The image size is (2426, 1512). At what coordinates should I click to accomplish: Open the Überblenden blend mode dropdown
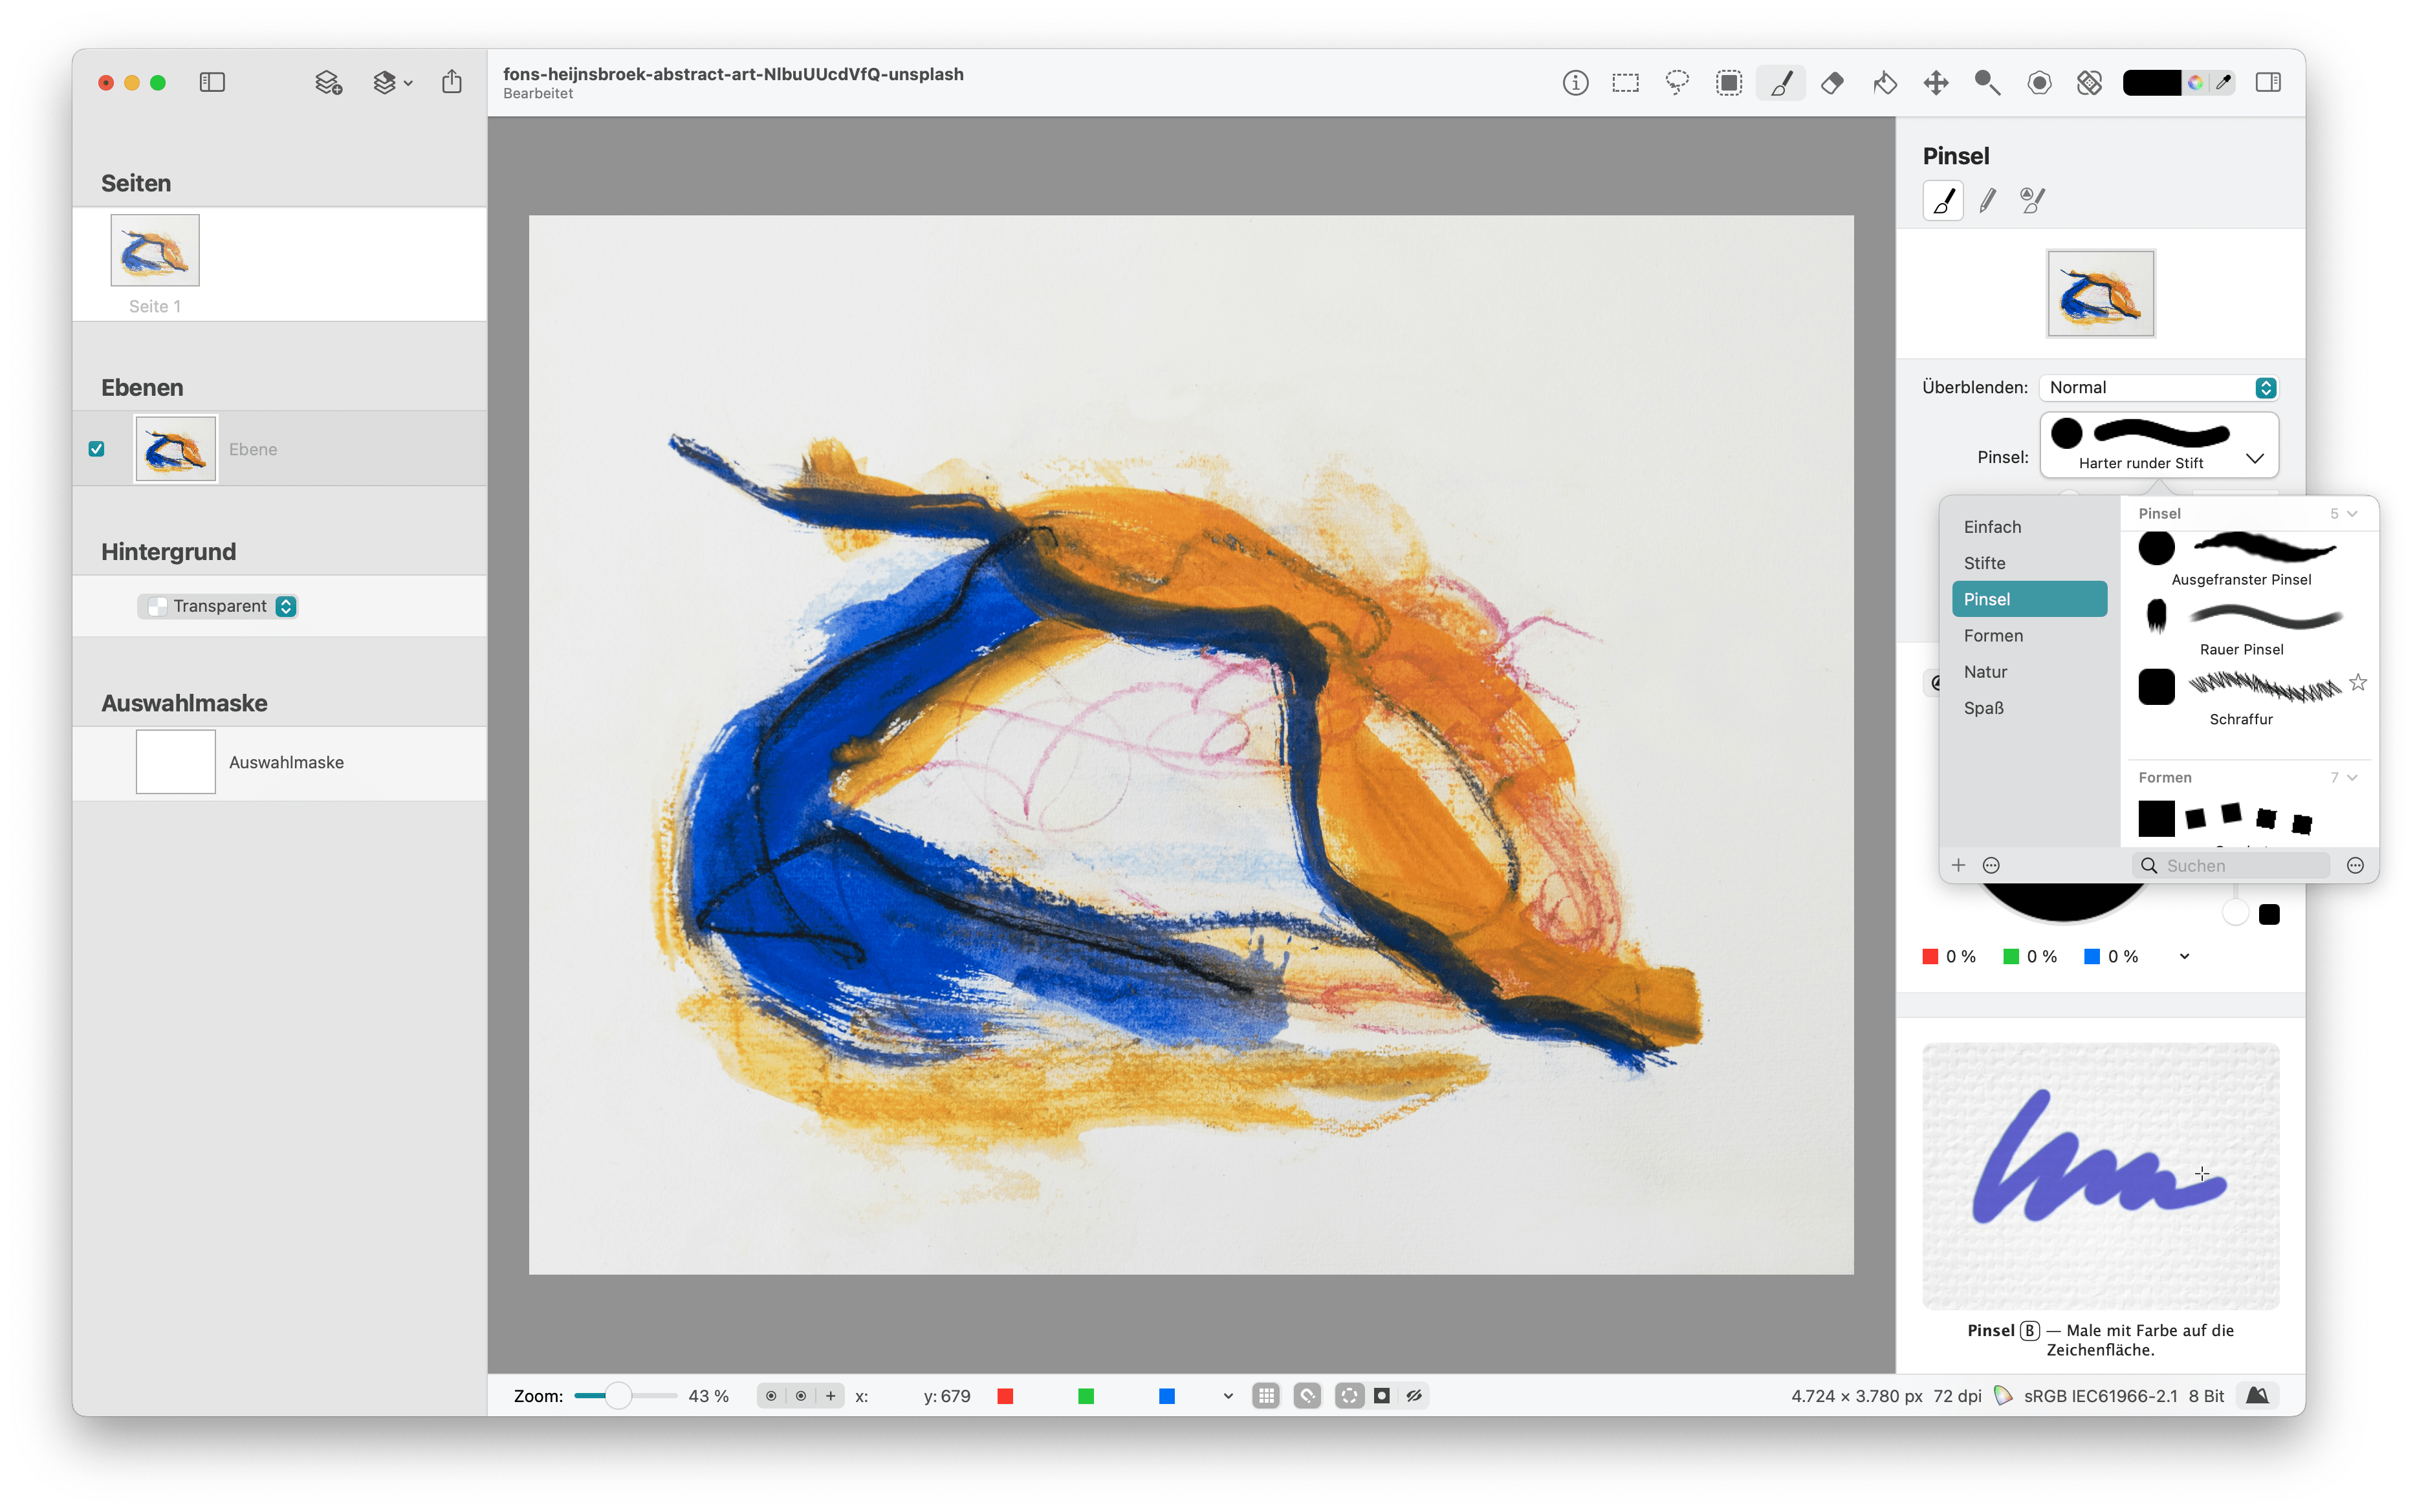click(x=2159, y=388)
